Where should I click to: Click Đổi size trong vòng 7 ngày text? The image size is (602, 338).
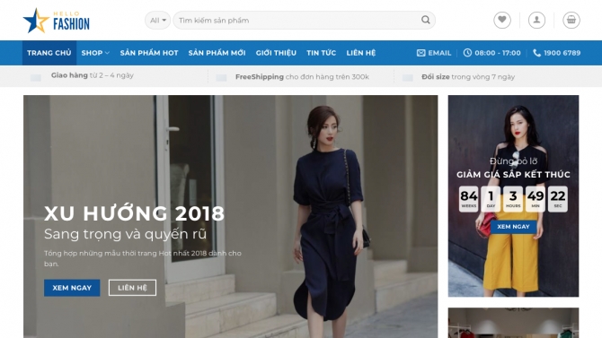click(x=468, y=77)
